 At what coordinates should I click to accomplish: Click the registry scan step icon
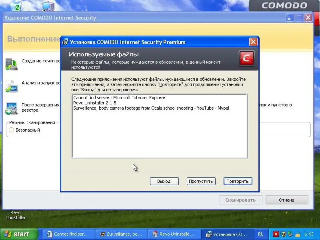(x=12, y=108)
